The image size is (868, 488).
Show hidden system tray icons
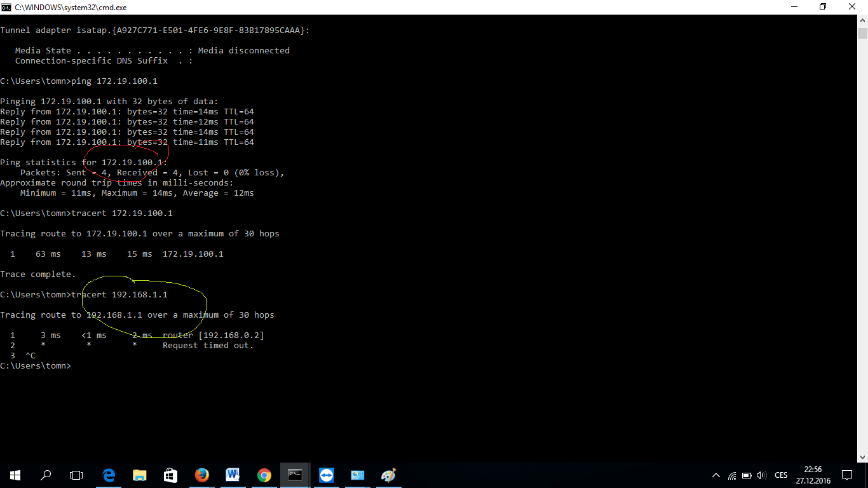tap(716, 475)
